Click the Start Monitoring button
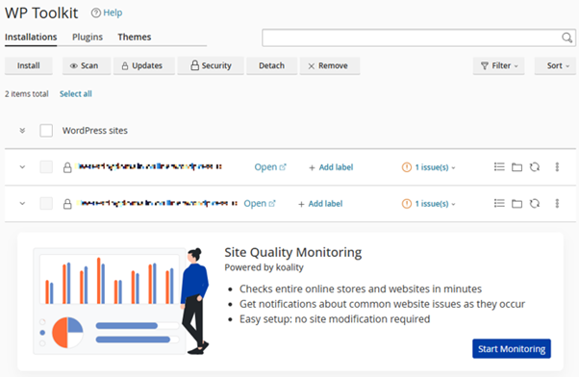The image size is (579, 377). coord(512,348)
